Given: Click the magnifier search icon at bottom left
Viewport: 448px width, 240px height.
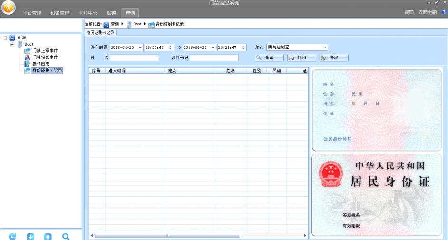Looking at the screenshot, I should (66, 236).
